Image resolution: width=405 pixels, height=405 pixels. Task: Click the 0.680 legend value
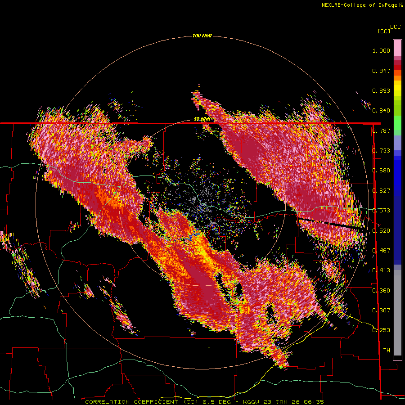pyautogui.click(x=381, y=171)
